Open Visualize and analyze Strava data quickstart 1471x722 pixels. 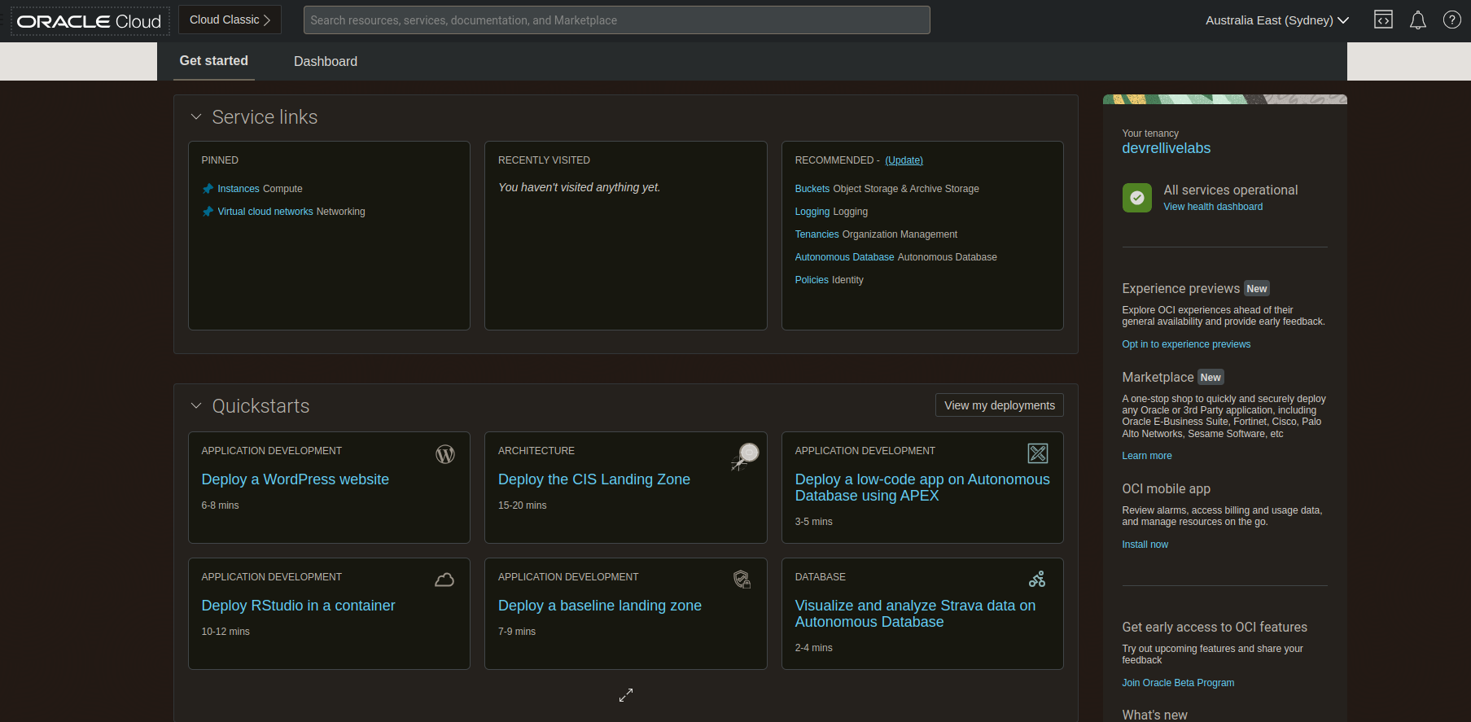point(916,614)
